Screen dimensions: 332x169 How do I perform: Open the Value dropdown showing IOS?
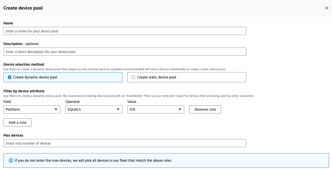click(156, 109)
